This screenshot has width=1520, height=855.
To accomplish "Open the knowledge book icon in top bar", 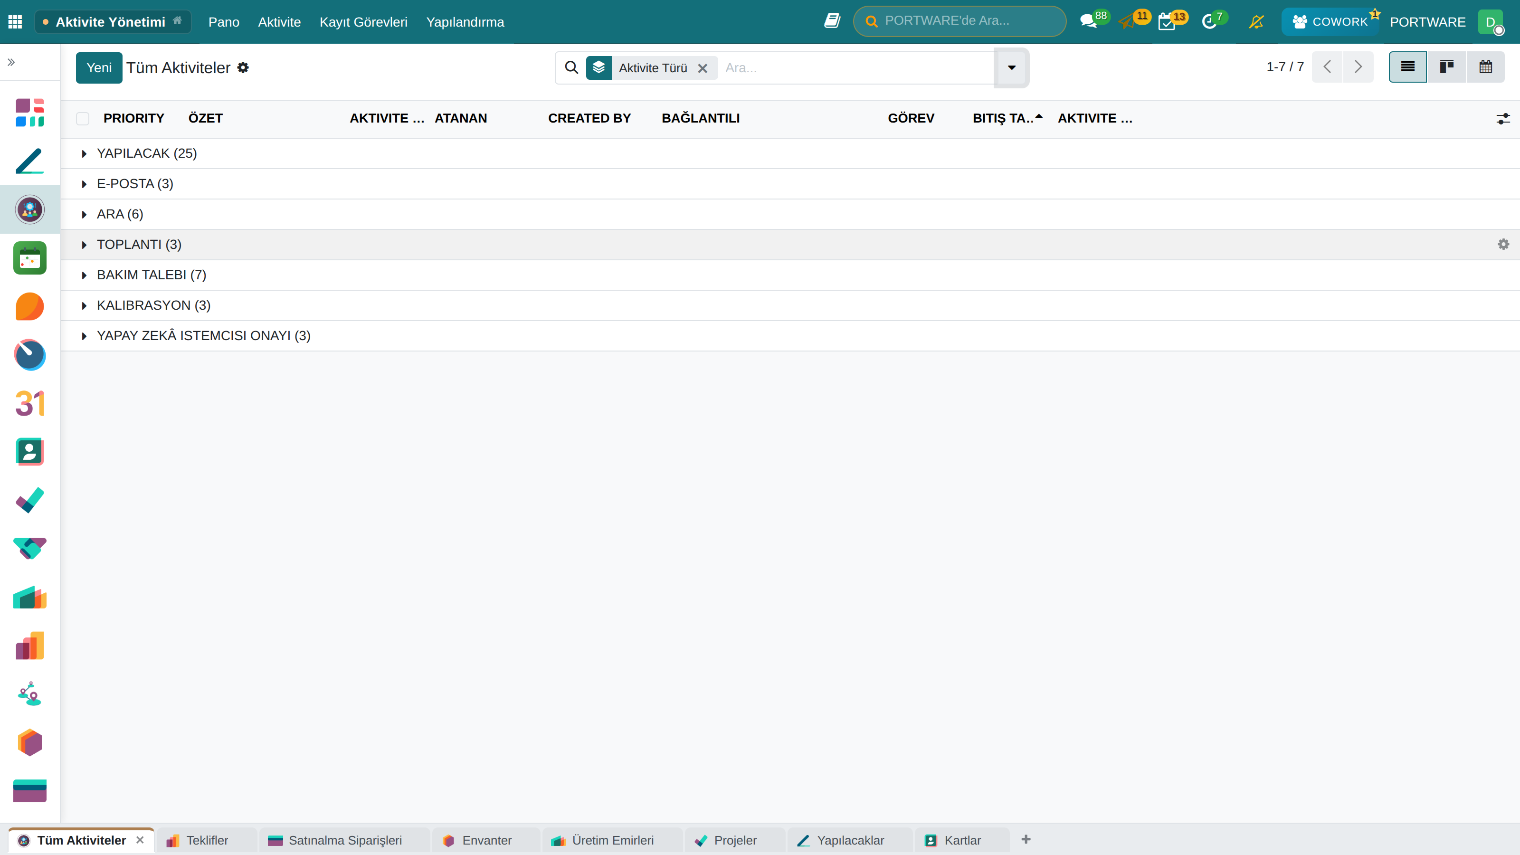I will tap(832, 21).
